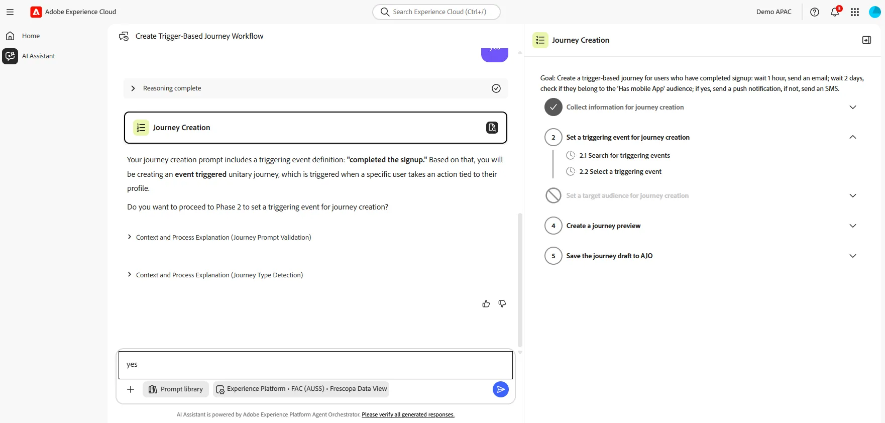Click the Reasoning complete checkmark icon
Viewport: 885px width, 423px height.
pos(496,88)
